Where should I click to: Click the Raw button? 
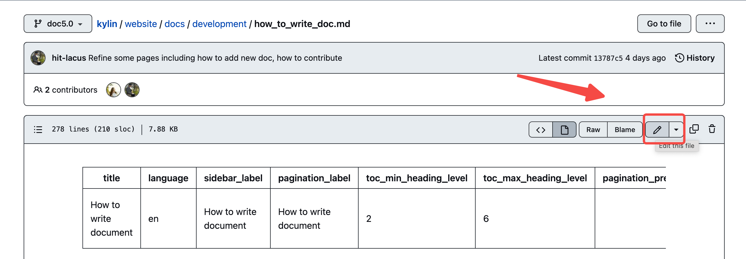pyautogui.click(x=593, y=129)
